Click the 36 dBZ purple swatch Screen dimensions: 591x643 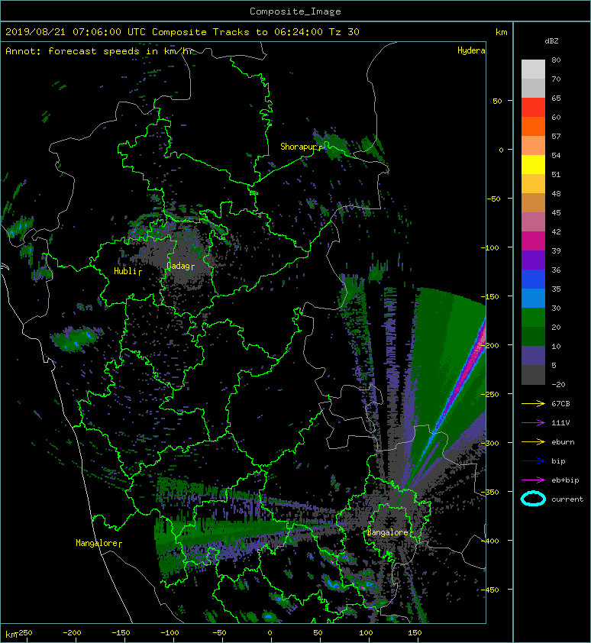tap(533, 260)
